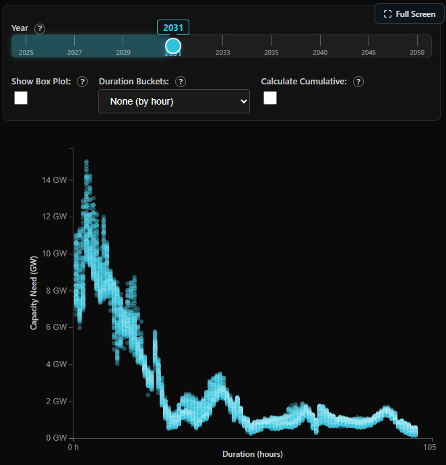
Task: Select 2045 on the year slider
Action: (x=369, y=52)
